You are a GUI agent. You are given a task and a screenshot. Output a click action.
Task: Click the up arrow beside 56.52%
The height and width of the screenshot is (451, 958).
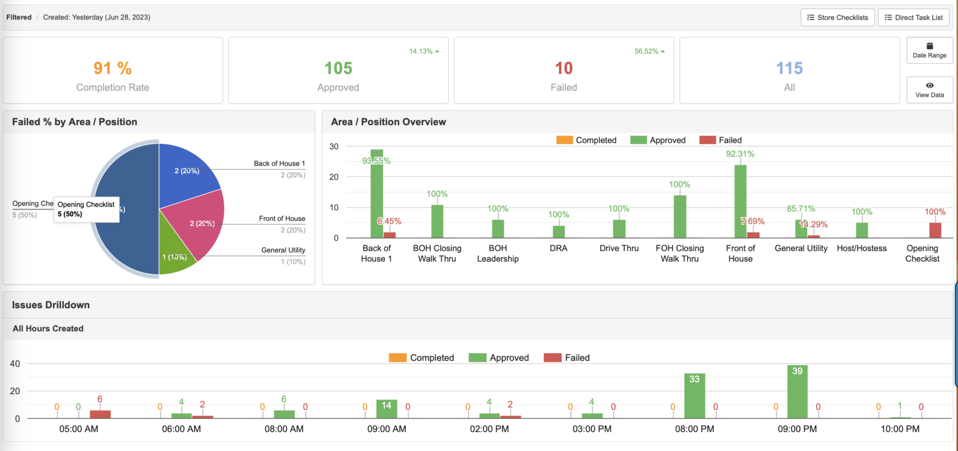pos(663,51)
